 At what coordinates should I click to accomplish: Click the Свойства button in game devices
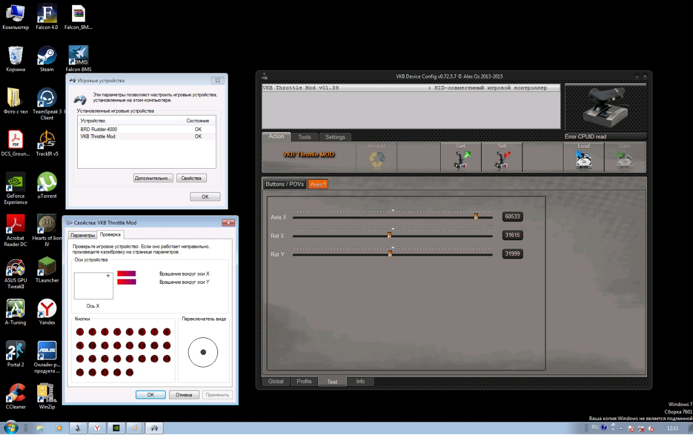pos(191,178)
